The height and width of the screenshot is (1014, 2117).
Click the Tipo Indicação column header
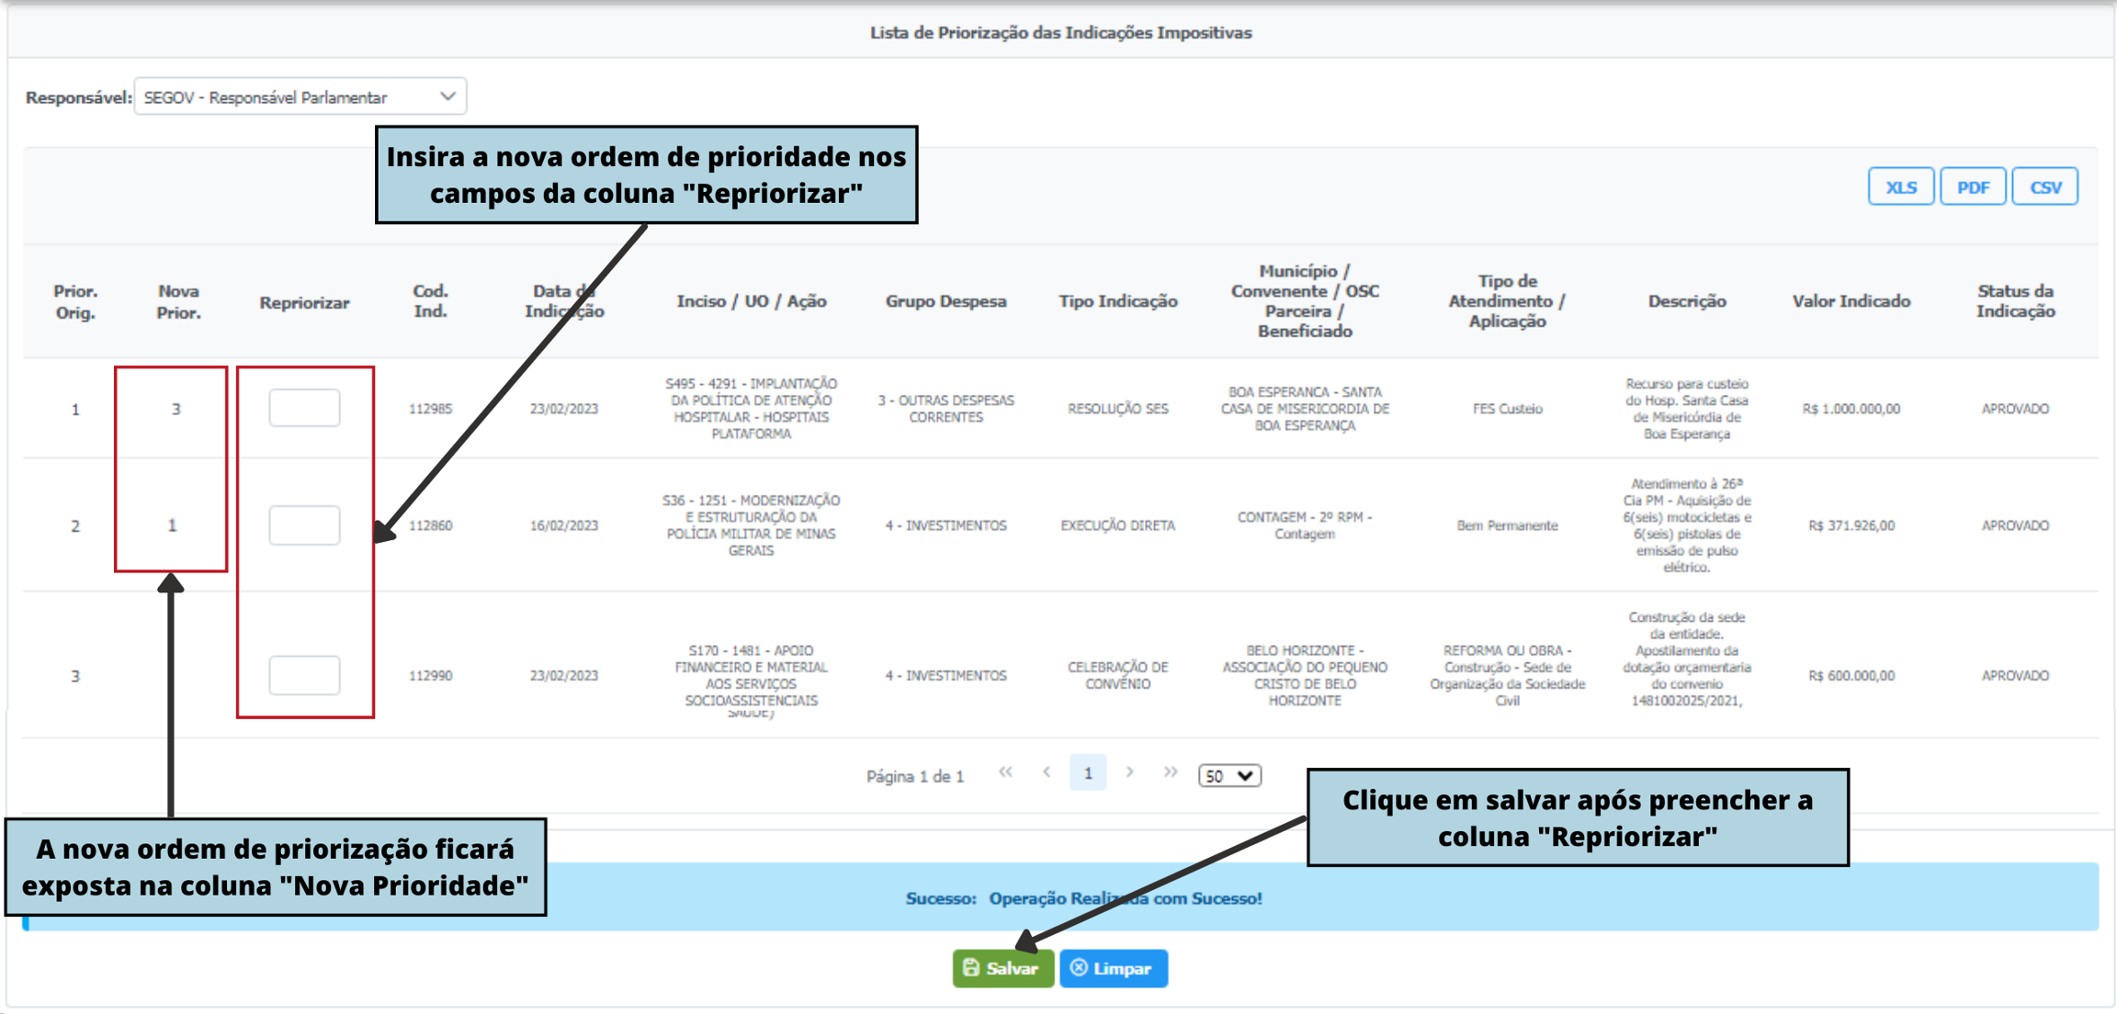click(1117, 301)
